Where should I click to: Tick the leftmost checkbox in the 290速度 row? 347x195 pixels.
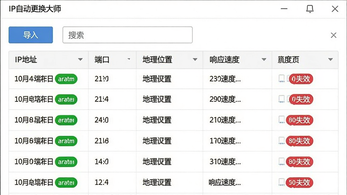click(282, 99)
